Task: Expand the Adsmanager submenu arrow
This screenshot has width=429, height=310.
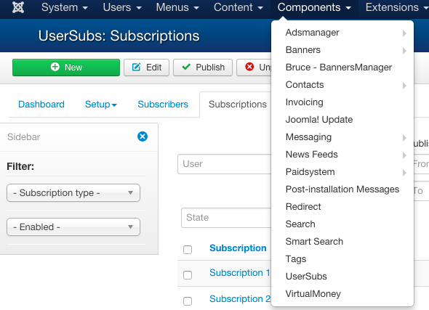Action: click(404, 33)
